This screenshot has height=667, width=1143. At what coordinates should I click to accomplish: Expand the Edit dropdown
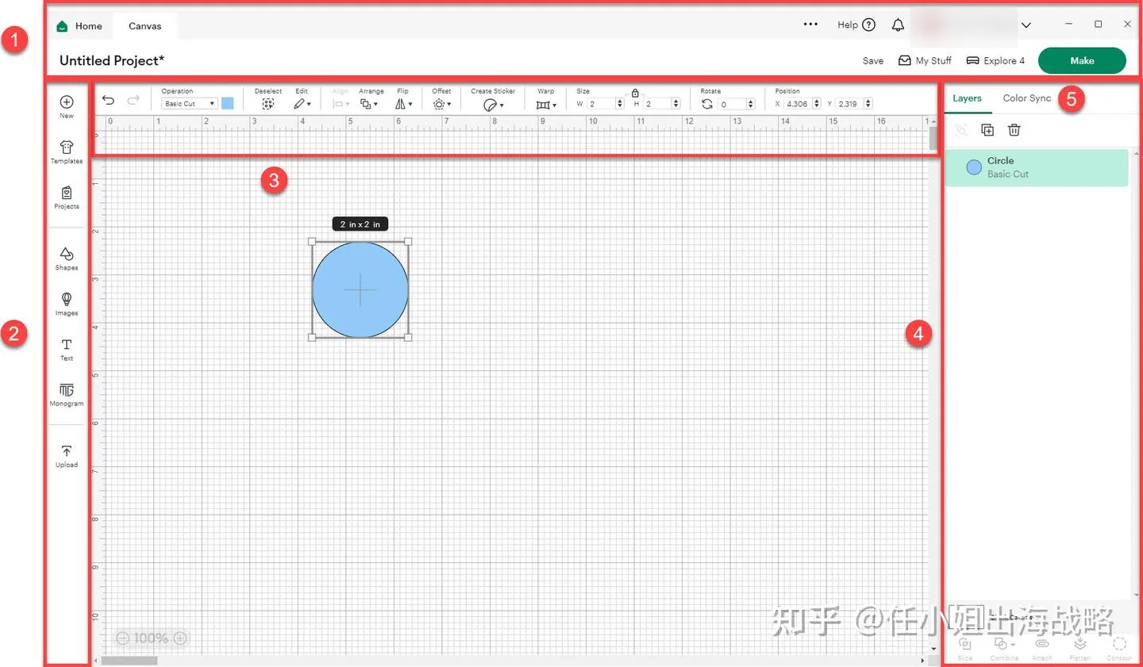302,104
